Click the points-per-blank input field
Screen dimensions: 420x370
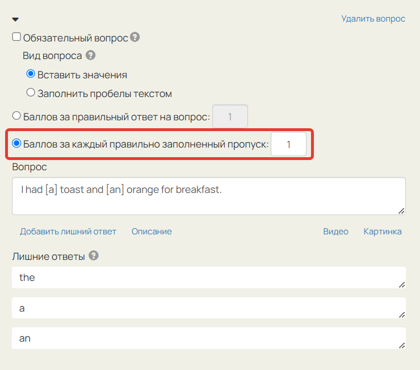pyautogui.click(x=288, y=144)
